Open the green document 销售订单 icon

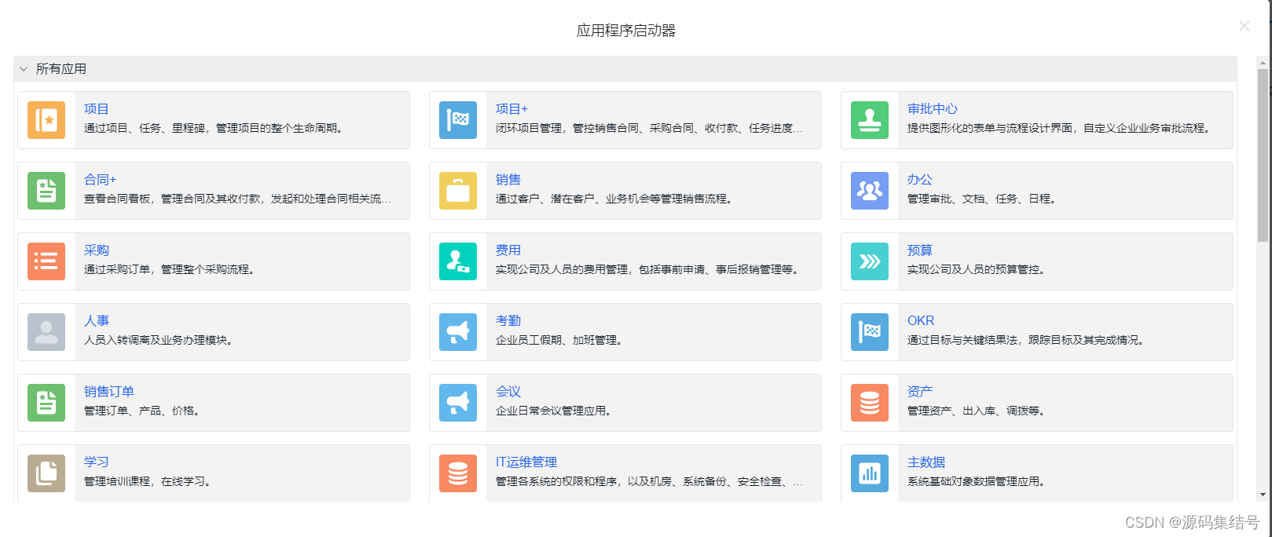tap(46, 403)
